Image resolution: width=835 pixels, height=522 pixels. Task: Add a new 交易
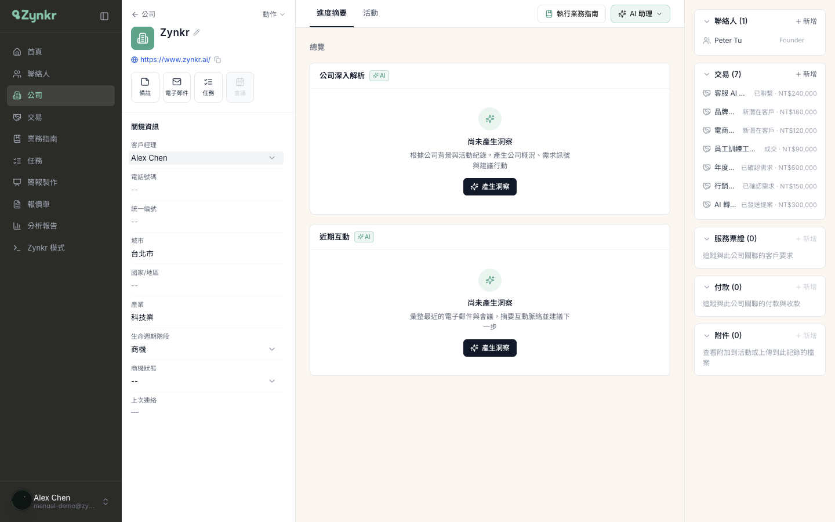pos(806,74)
